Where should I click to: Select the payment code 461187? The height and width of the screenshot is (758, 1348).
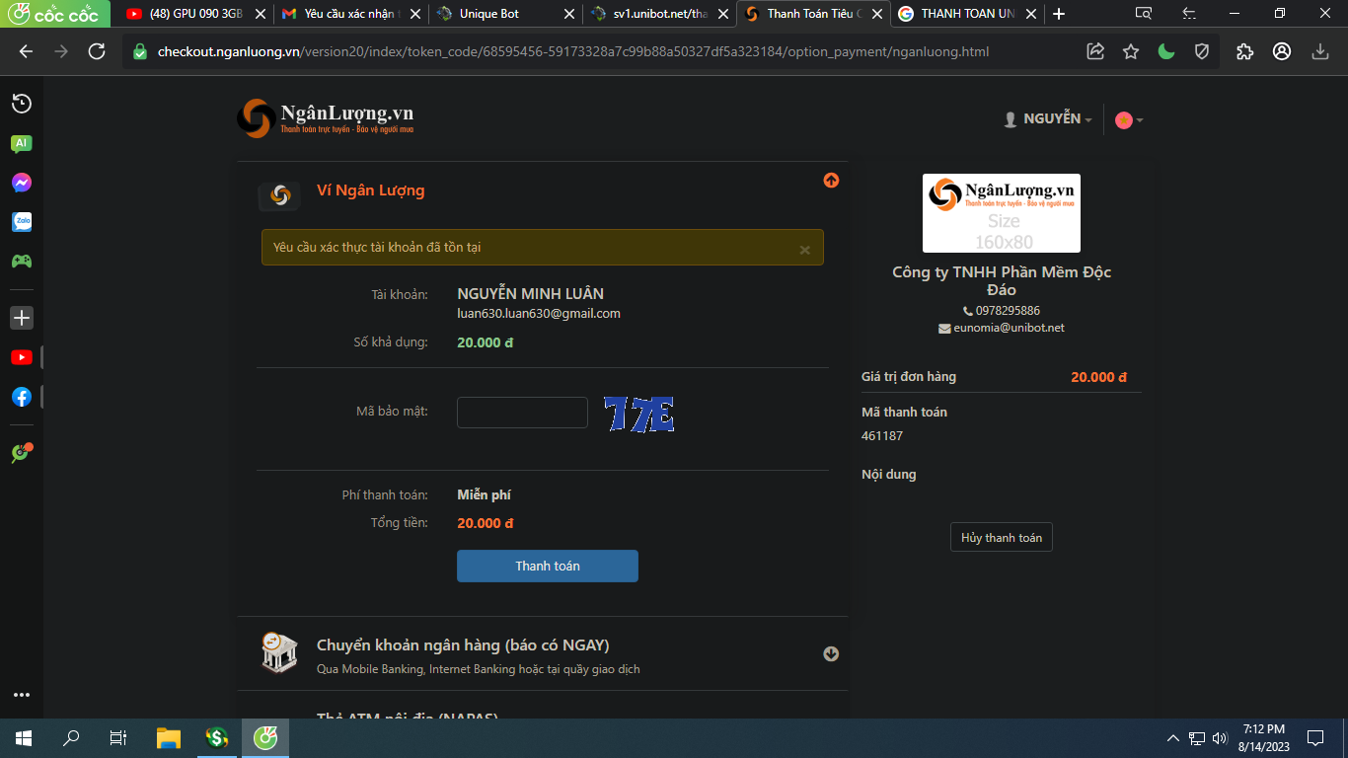point(882,435)
